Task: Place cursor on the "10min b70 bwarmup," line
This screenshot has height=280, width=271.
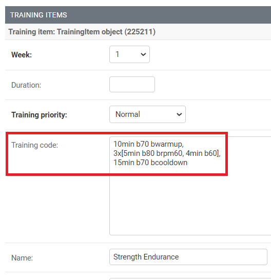Action: coord(148,144)
